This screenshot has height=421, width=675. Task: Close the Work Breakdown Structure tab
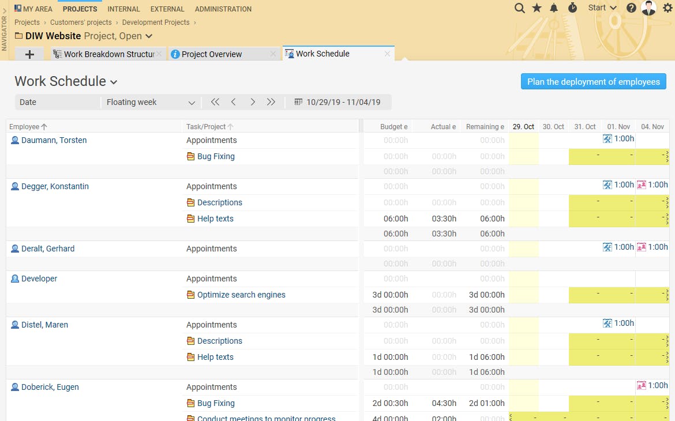point(159,54)
